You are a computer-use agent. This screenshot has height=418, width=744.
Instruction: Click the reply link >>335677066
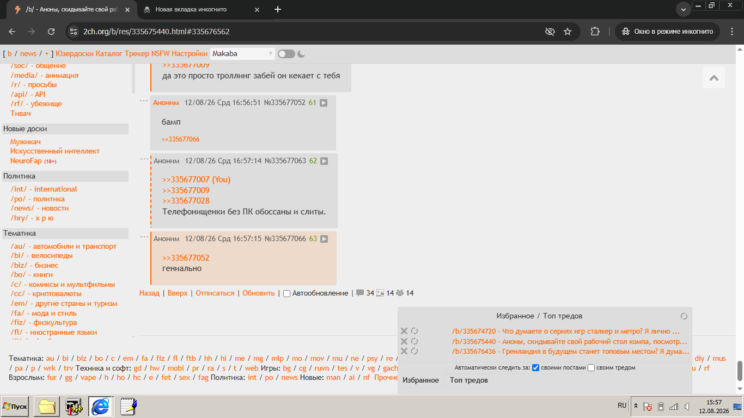180,139
